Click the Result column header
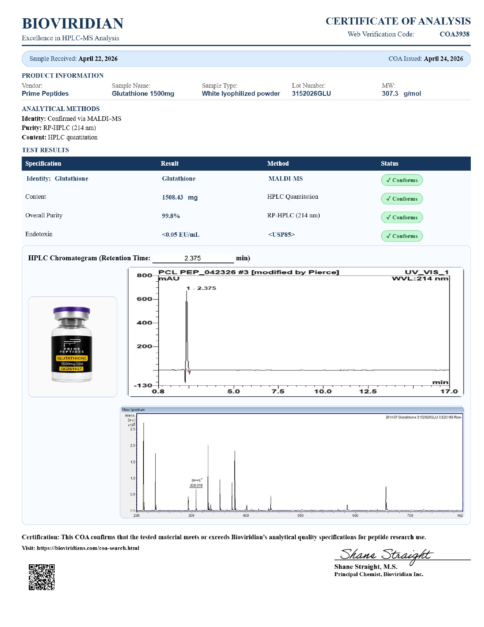 [x=170, y=164]
